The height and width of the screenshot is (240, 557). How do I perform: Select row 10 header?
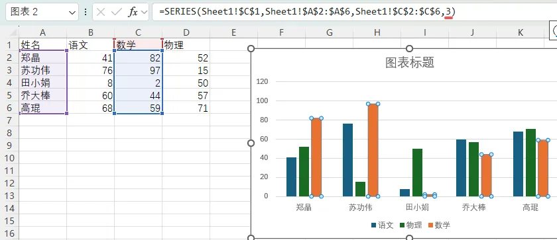(x=9, y=158)
